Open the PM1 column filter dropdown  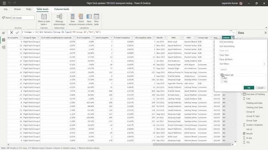click(x=182, y=37)
